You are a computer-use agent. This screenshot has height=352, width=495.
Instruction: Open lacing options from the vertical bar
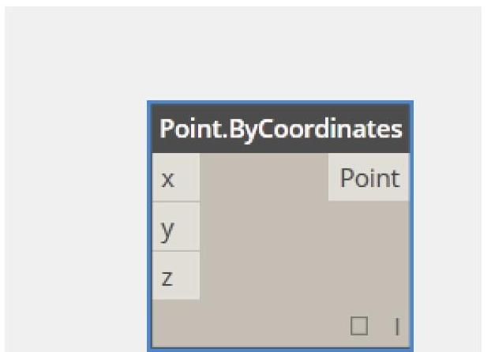397,327
